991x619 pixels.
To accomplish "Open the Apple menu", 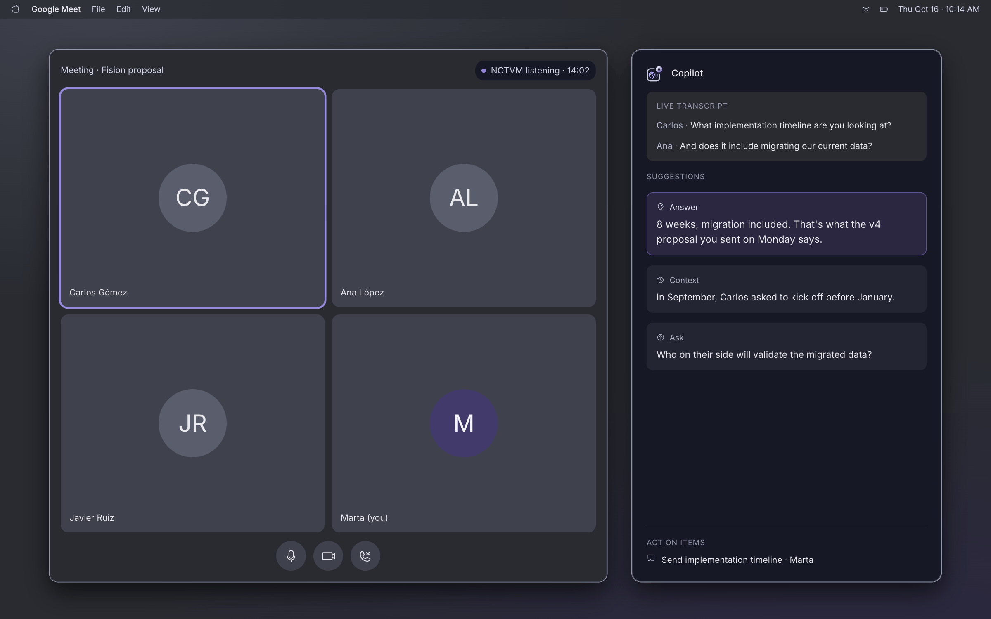I will pos(16,9).
